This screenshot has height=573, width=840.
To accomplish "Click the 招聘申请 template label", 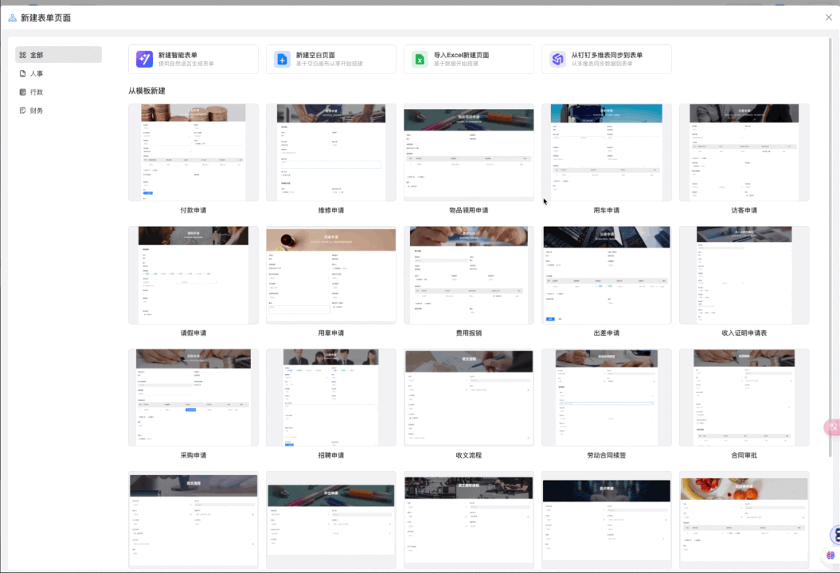I will 330,455.
